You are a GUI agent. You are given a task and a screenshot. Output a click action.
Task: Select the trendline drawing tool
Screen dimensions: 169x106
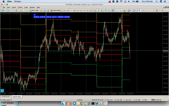tap(154, 11)
